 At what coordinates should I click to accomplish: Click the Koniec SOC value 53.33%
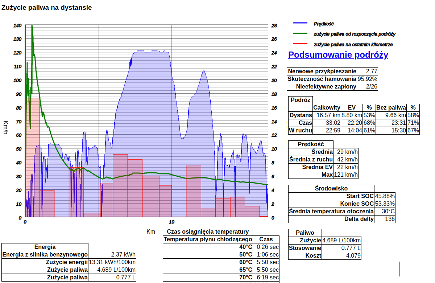tap(385, 204)
